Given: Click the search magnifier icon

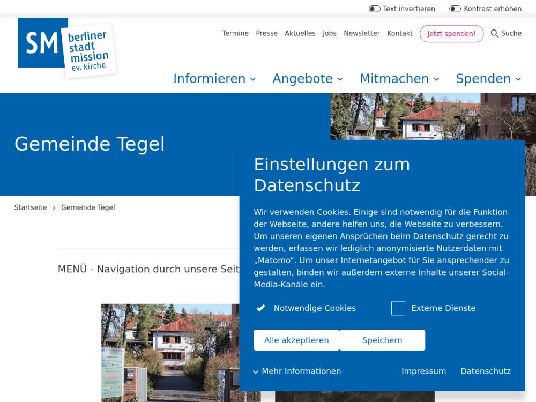Looking at the screenshot, I should pyautogui.click(x=494, y=34).
